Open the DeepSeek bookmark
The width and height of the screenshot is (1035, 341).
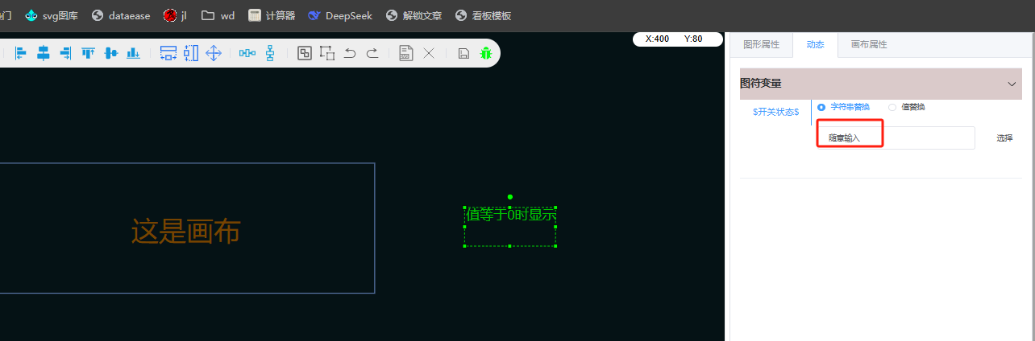(340, 15)
